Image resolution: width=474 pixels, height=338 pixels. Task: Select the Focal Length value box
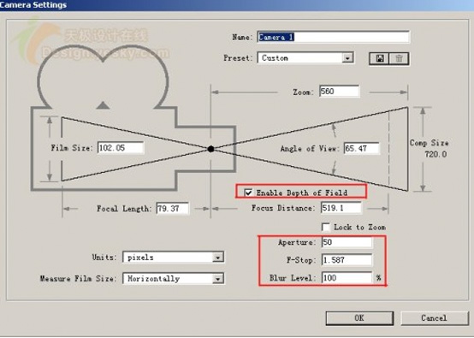click(173, 208)
